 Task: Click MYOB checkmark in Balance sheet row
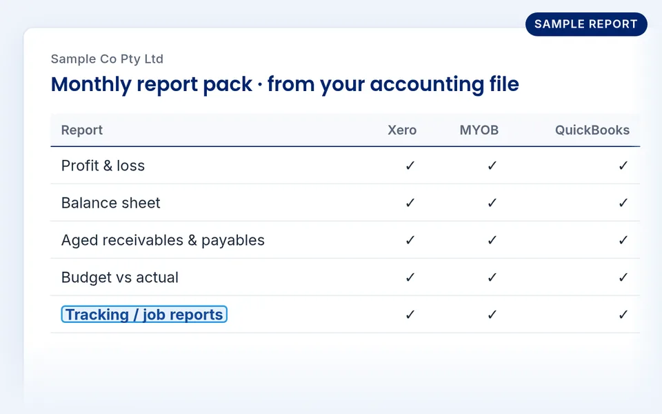tap(492, 203)
